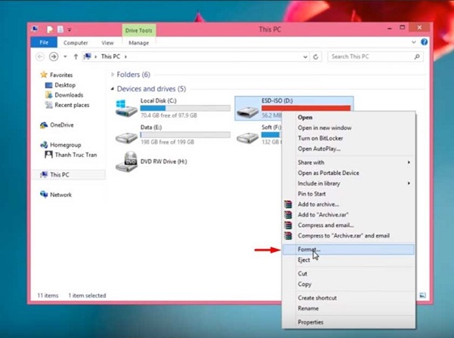Click the Data (E:) capacity bar

(185, 135)
